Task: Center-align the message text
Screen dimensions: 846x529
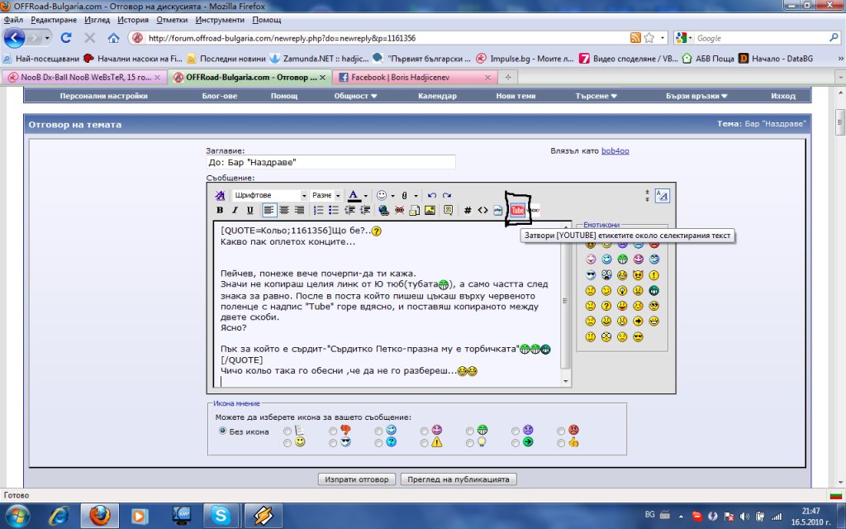Action: [284, 210]
